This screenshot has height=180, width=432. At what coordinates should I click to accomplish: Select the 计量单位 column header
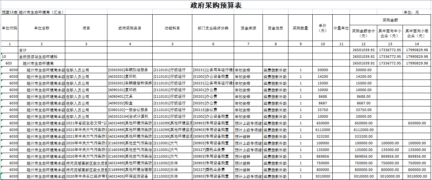click(x=341, y=28)
